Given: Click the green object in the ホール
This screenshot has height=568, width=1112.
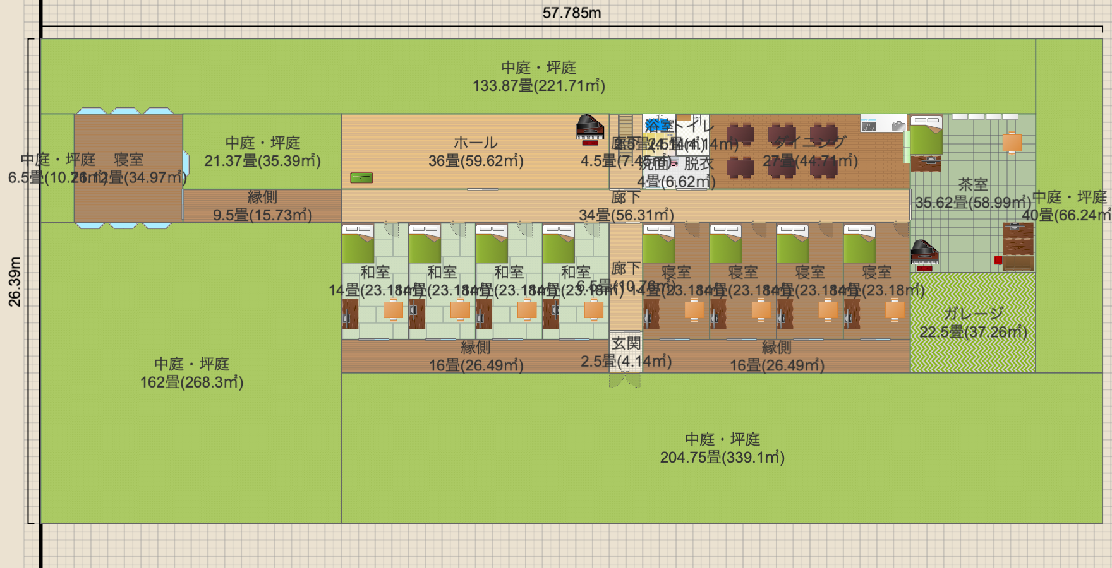Looking at the screenshot, I should tap(361, 178).
